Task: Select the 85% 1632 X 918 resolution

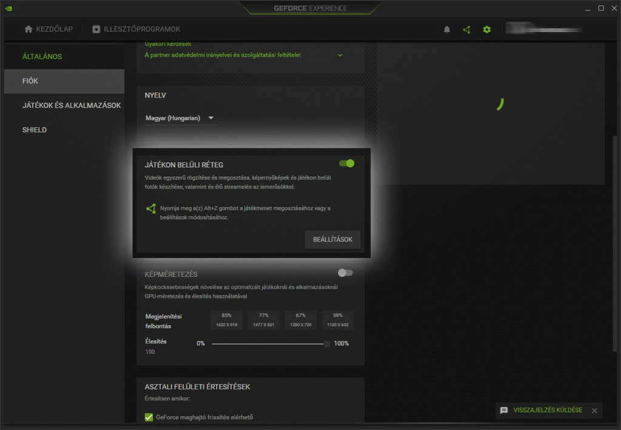Action: tap(227, 320)
